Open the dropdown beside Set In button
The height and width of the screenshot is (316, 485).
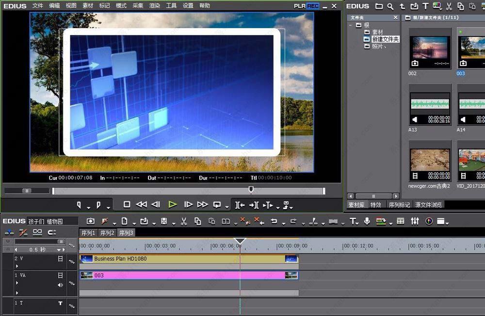pos(88,207)
